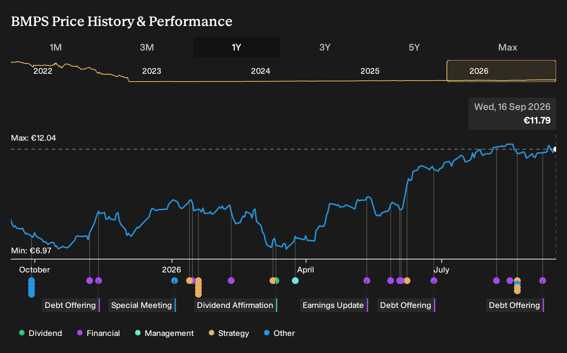Click the Wed, 16 Sep 2026 tooltip date
Image resolution: width=567 pixels, height=353 pixels.
coord(512,107)
